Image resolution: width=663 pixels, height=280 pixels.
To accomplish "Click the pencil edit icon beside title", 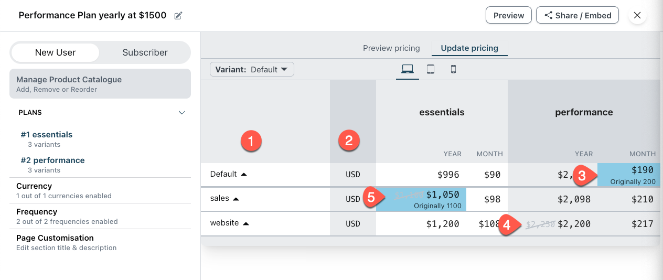I will pos(178,16).
